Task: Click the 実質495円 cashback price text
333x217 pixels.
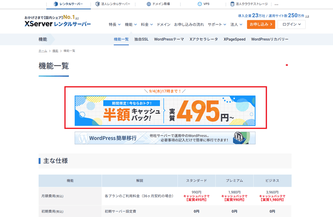Action: [197, 200]
